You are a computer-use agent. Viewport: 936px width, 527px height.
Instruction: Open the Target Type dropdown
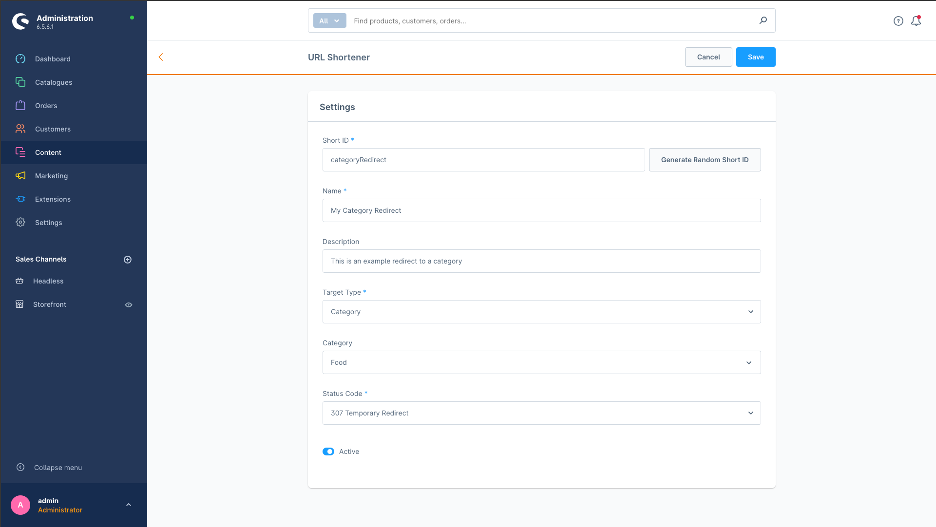pyautogui.click(x=541, y=312)
